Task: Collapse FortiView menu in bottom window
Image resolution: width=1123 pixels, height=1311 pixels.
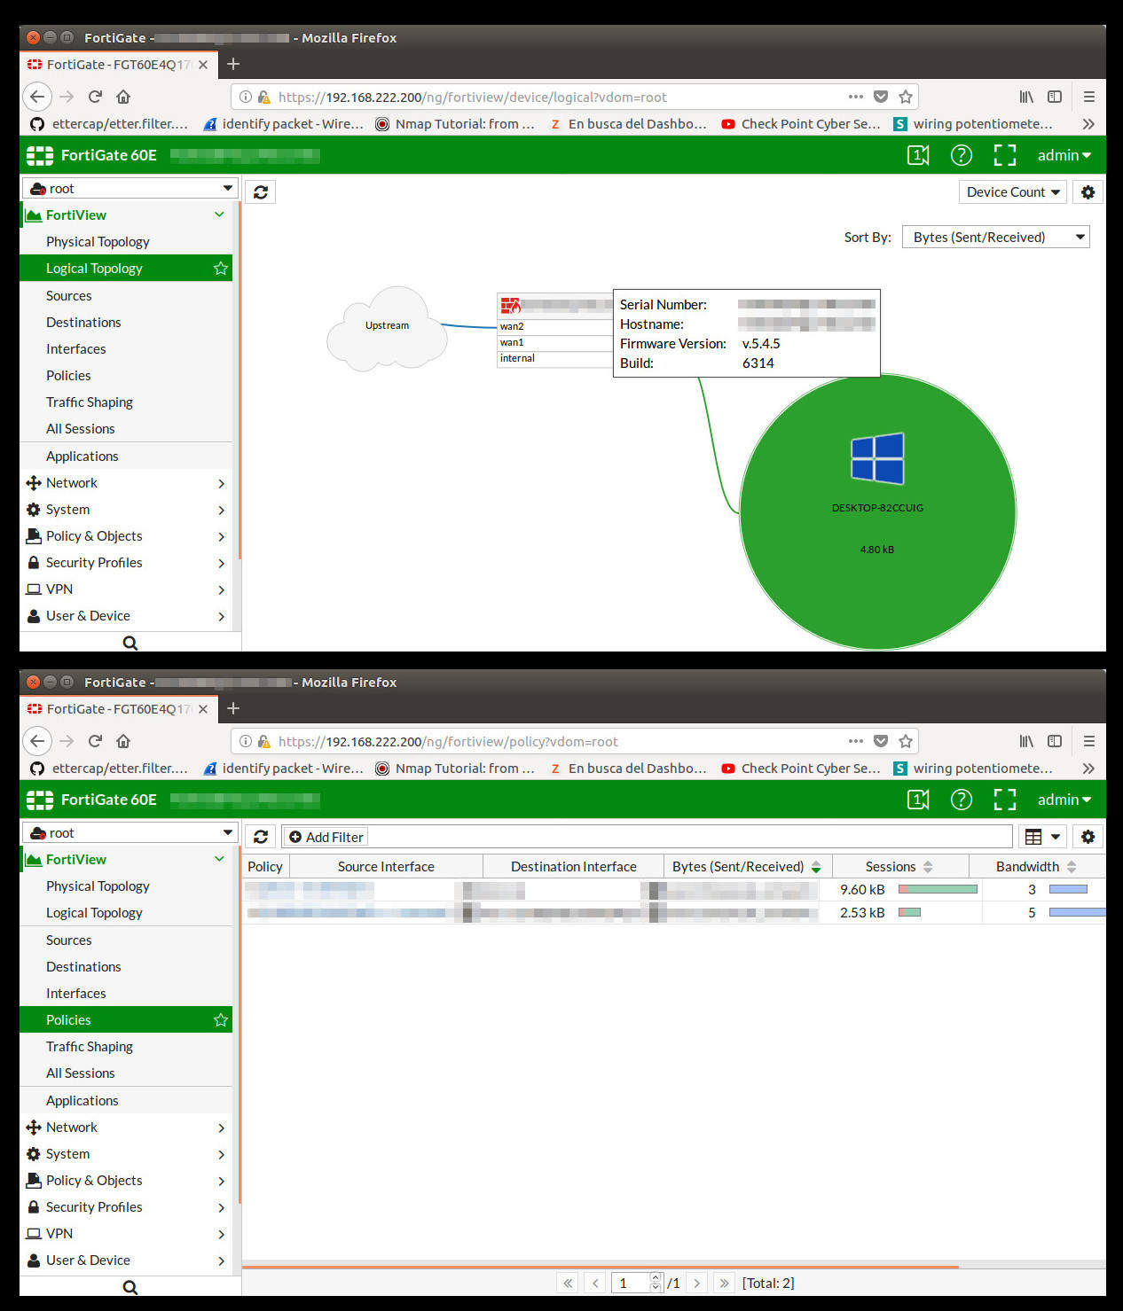Action: click(x=219, y=859)
